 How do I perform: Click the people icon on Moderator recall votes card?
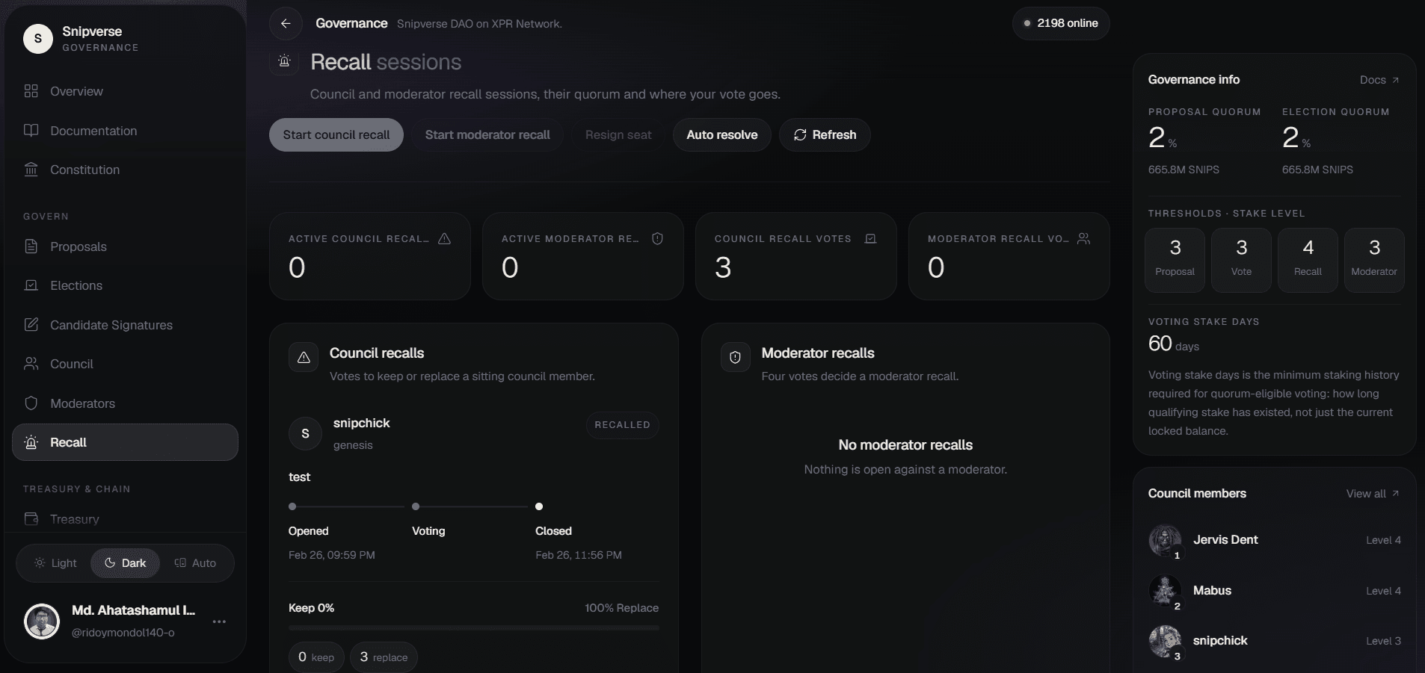click(1084, 238)
